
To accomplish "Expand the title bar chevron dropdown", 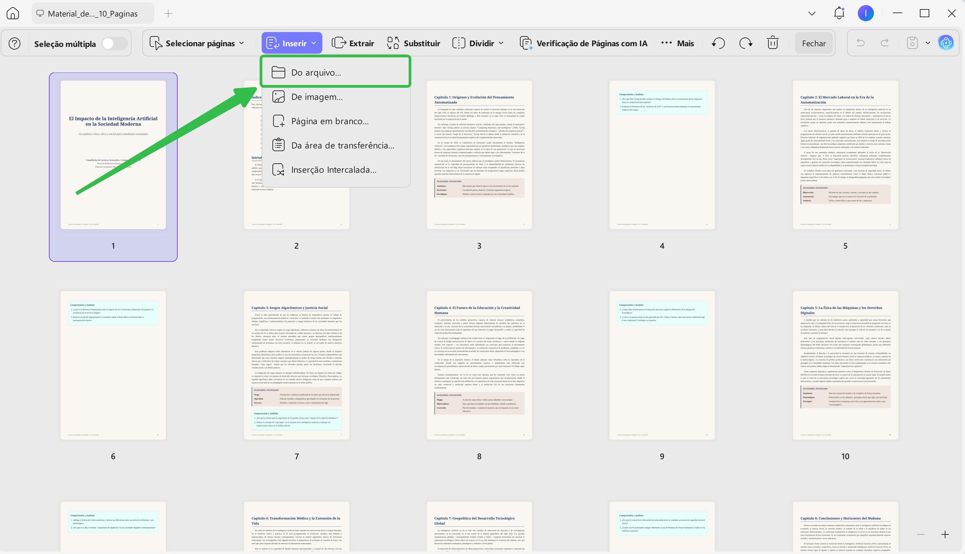I will coord(812,13).
